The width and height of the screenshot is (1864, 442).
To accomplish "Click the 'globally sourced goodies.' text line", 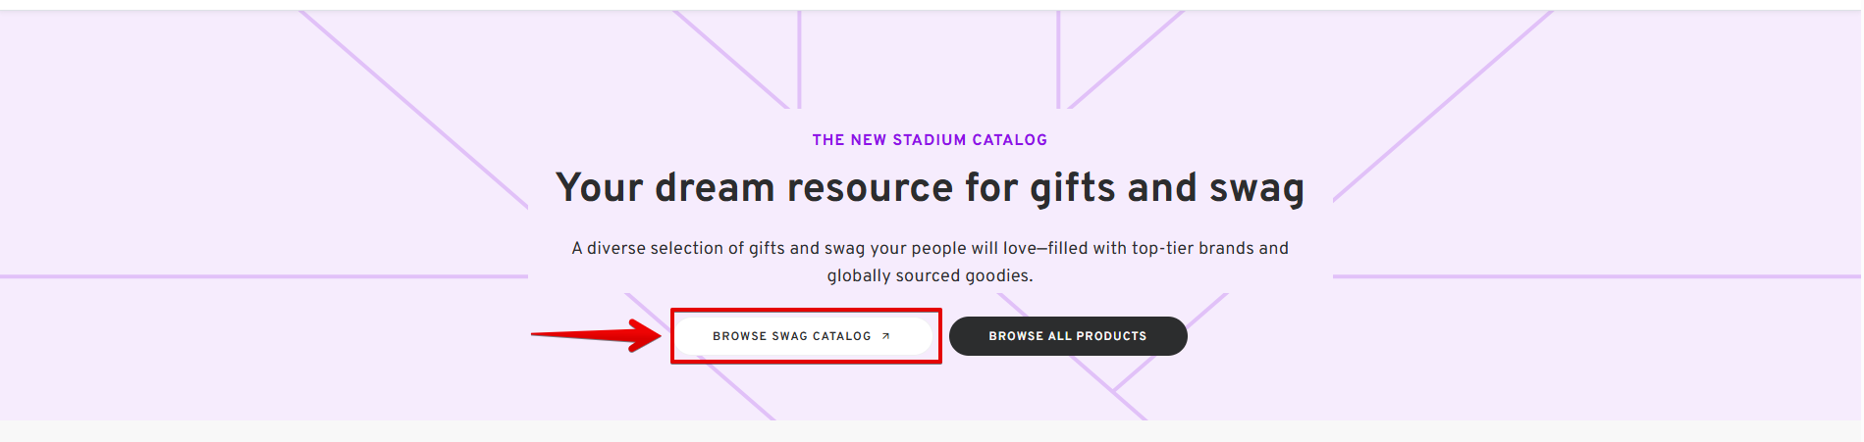I will pyautogui.click(x=930, y=275).
